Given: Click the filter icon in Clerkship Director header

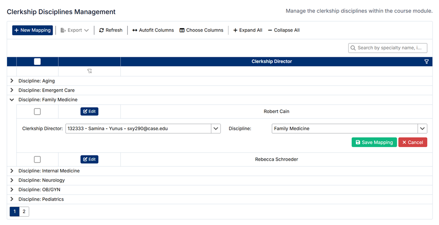Looking at the screenshot, I should (426, 62).
